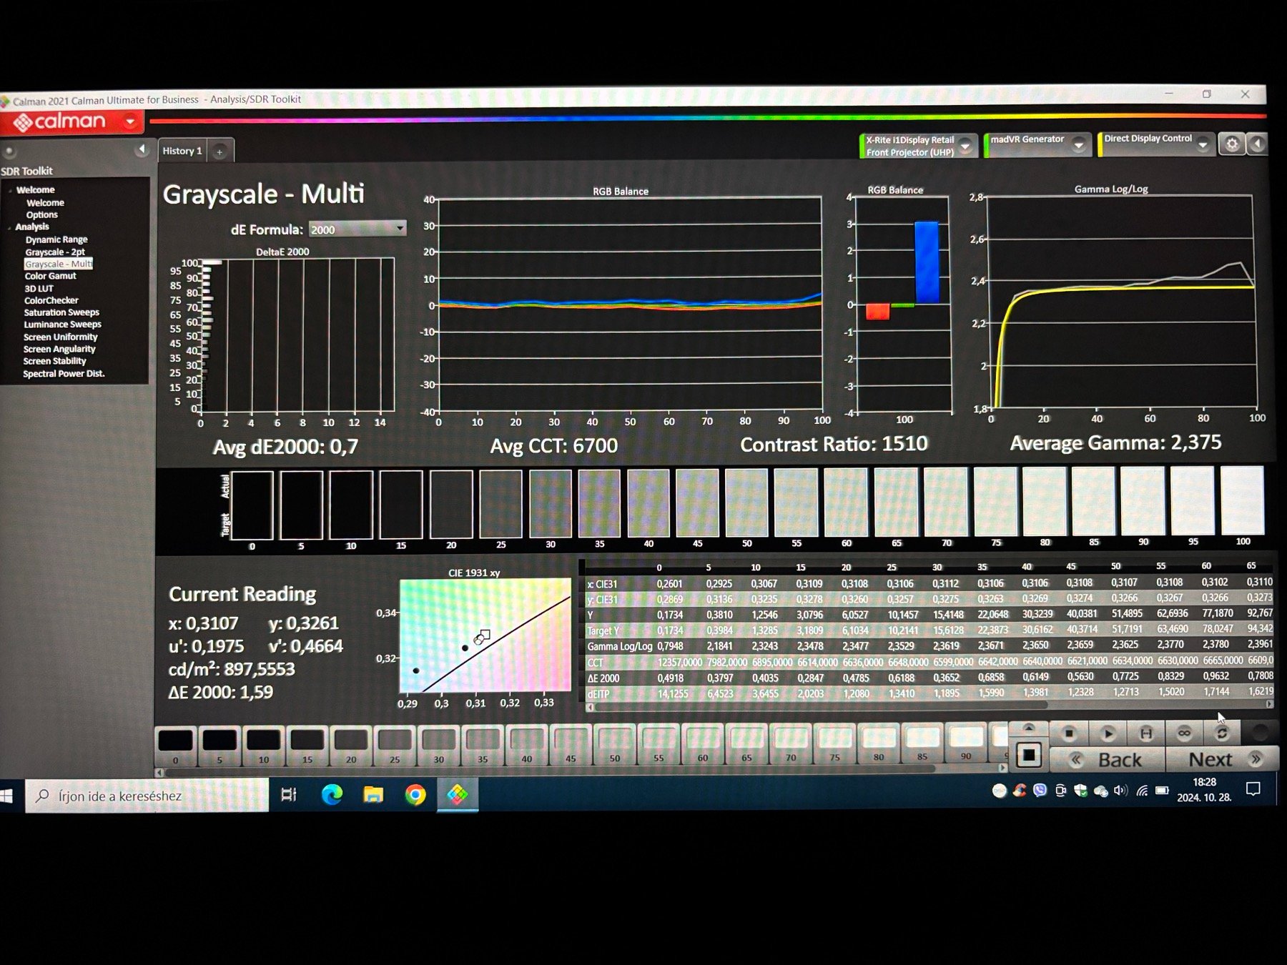Click the collapse arrow beside settings gear
This screenshot has width=1287, height=965.
pyautogui.click(x=1257, y=144)
